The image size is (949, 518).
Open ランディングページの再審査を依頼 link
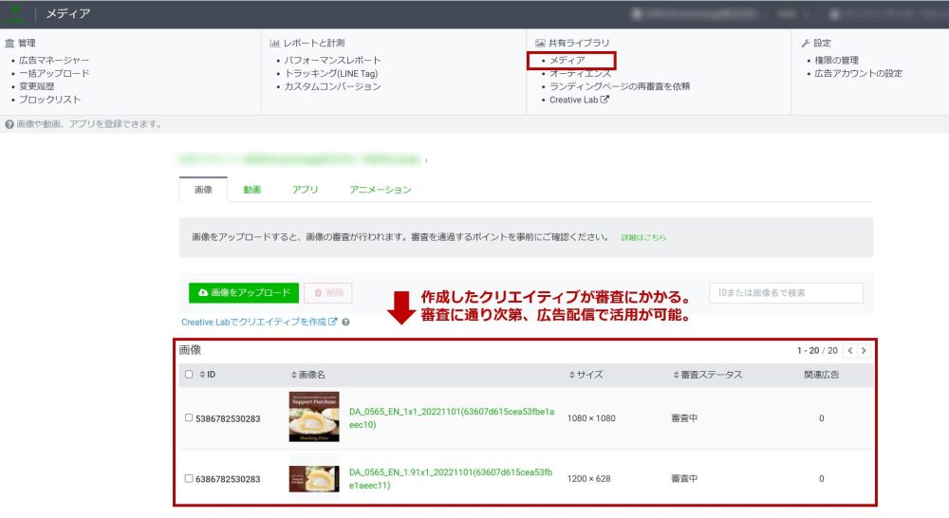(620, 86)
